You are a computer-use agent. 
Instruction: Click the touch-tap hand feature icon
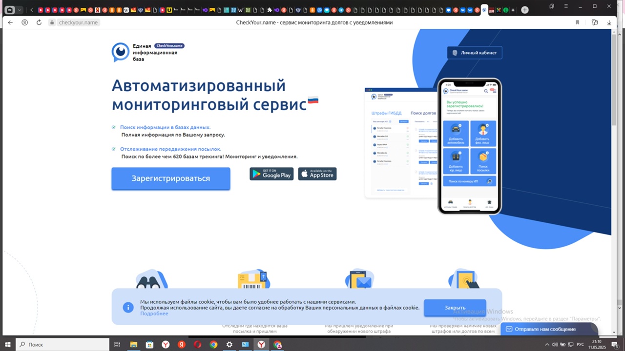(x=464, y=279)
